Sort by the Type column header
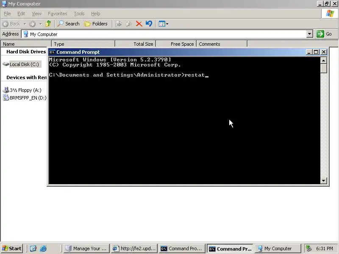Viewport: 339px width, 254px height. click(x=83, y=44)
